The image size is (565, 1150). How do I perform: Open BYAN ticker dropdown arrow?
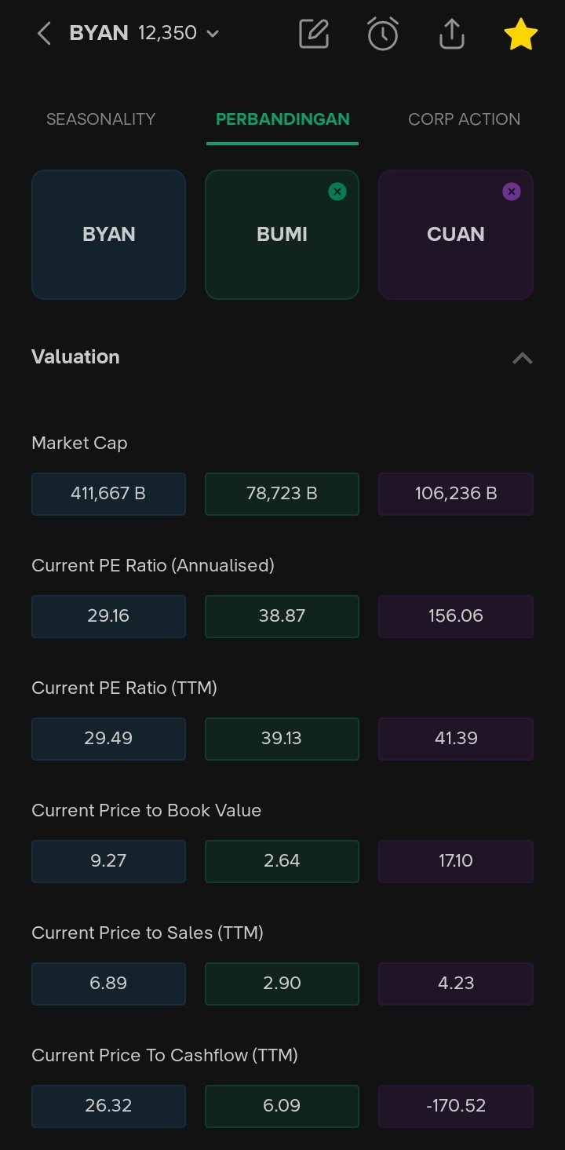point(212,34)
